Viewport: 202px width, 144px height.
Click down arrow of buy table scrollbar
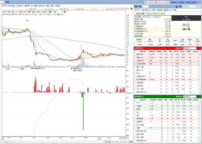tap(200, 94)
